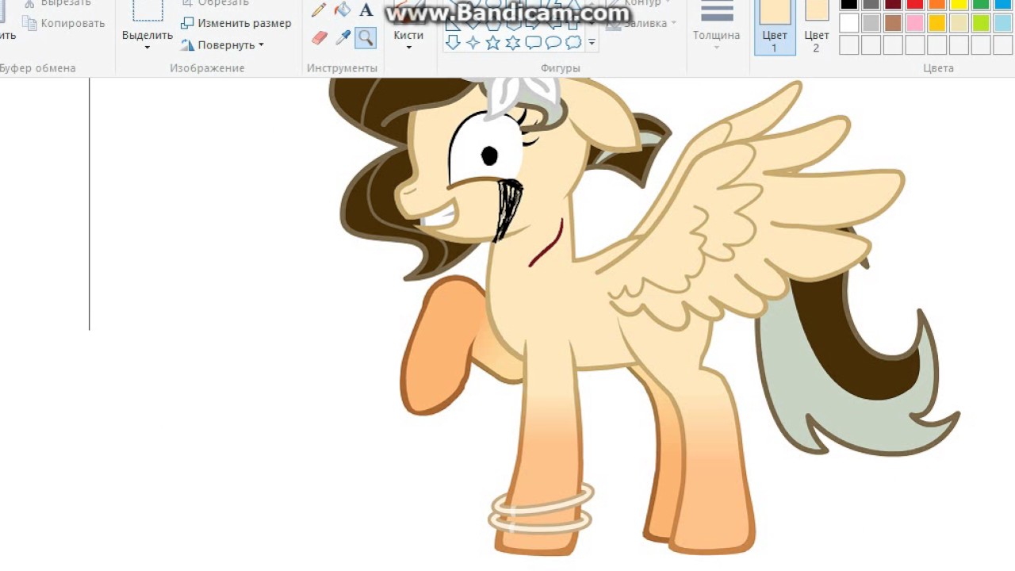Image resolution: width=1015 pixels, height=571 pixels.
Task: Activate Цвет 1 (Color 1) swatch
Action: (775, 28)
